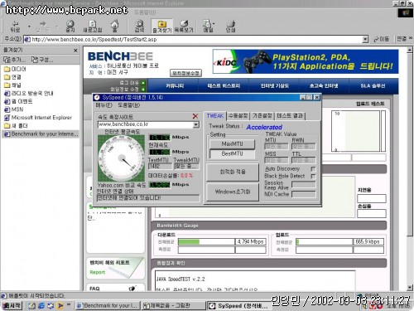
Task: Open the fourth blue navigation menu item
Action: point(324,86)
